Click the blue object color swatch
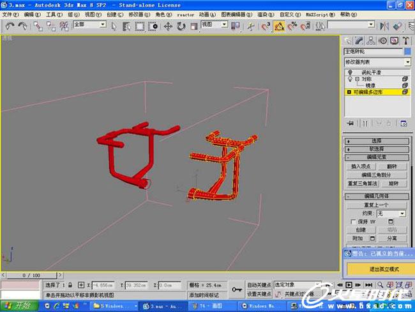 [408, 51]
